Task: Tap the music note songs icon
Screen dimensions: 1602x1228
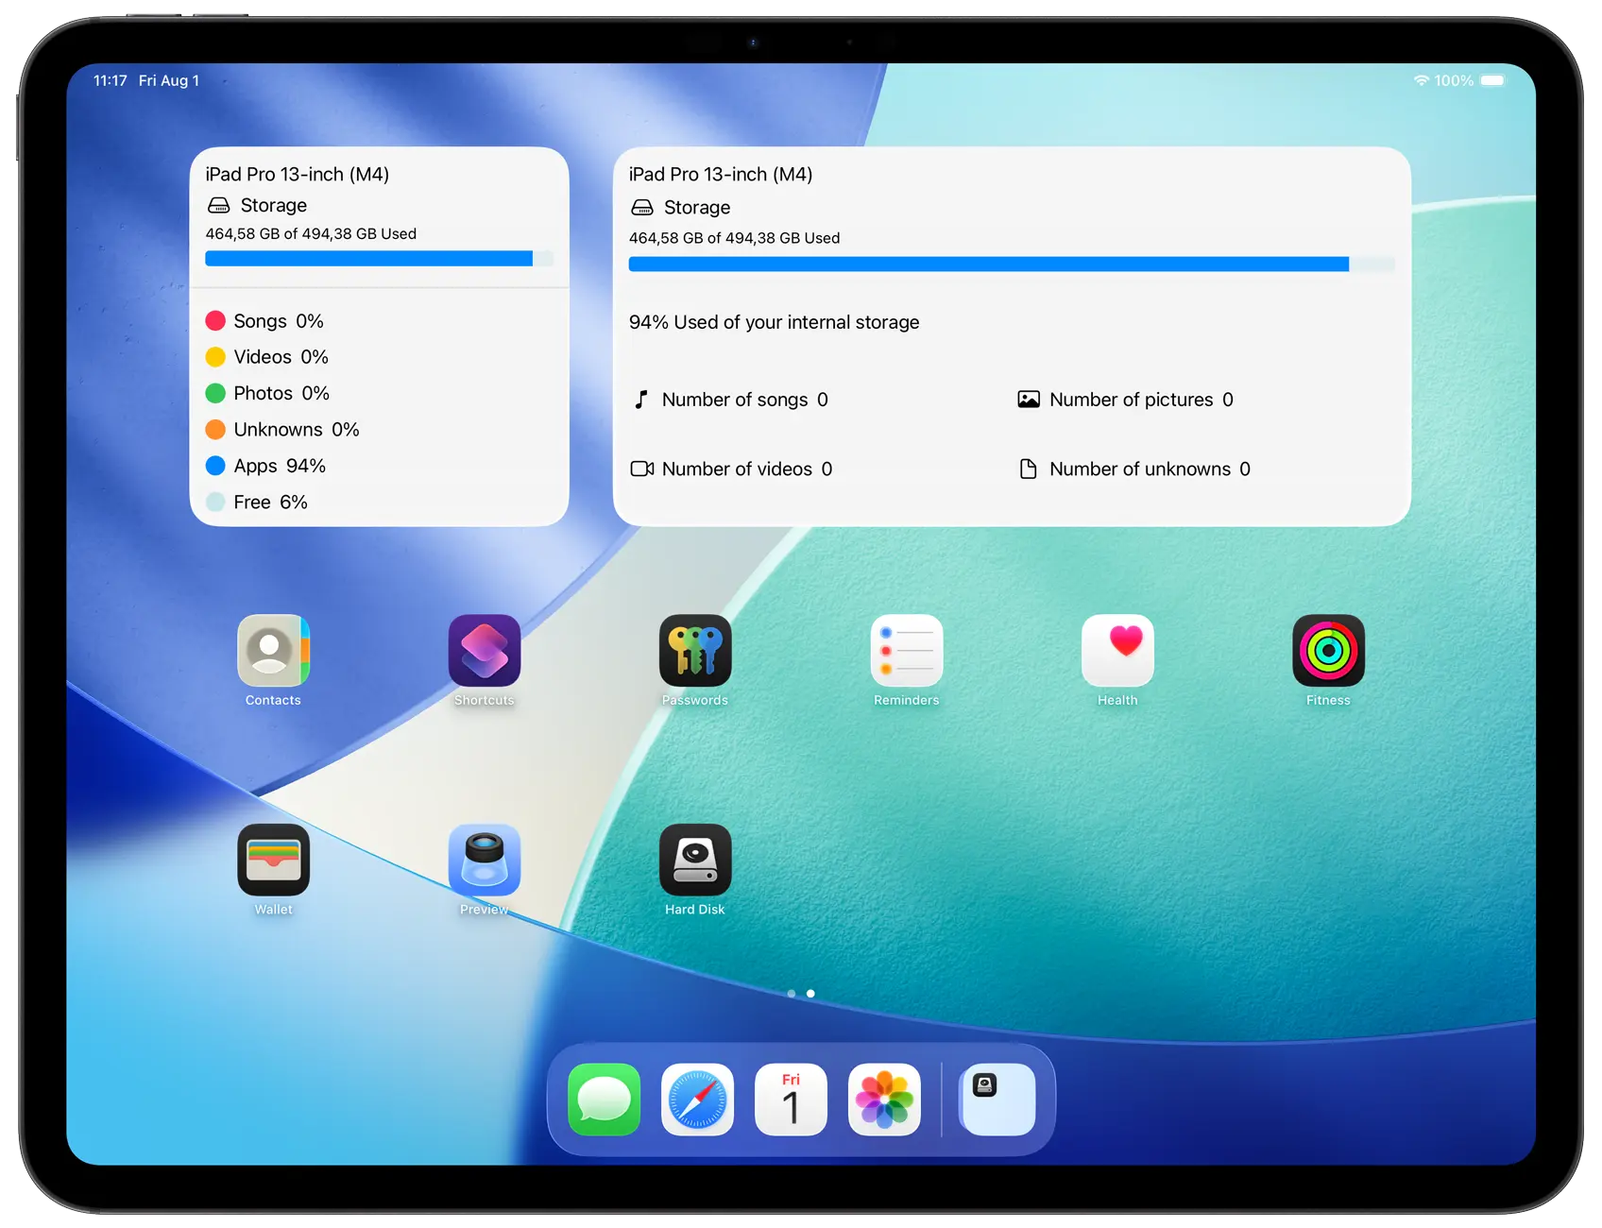Action: pos(641,400)
